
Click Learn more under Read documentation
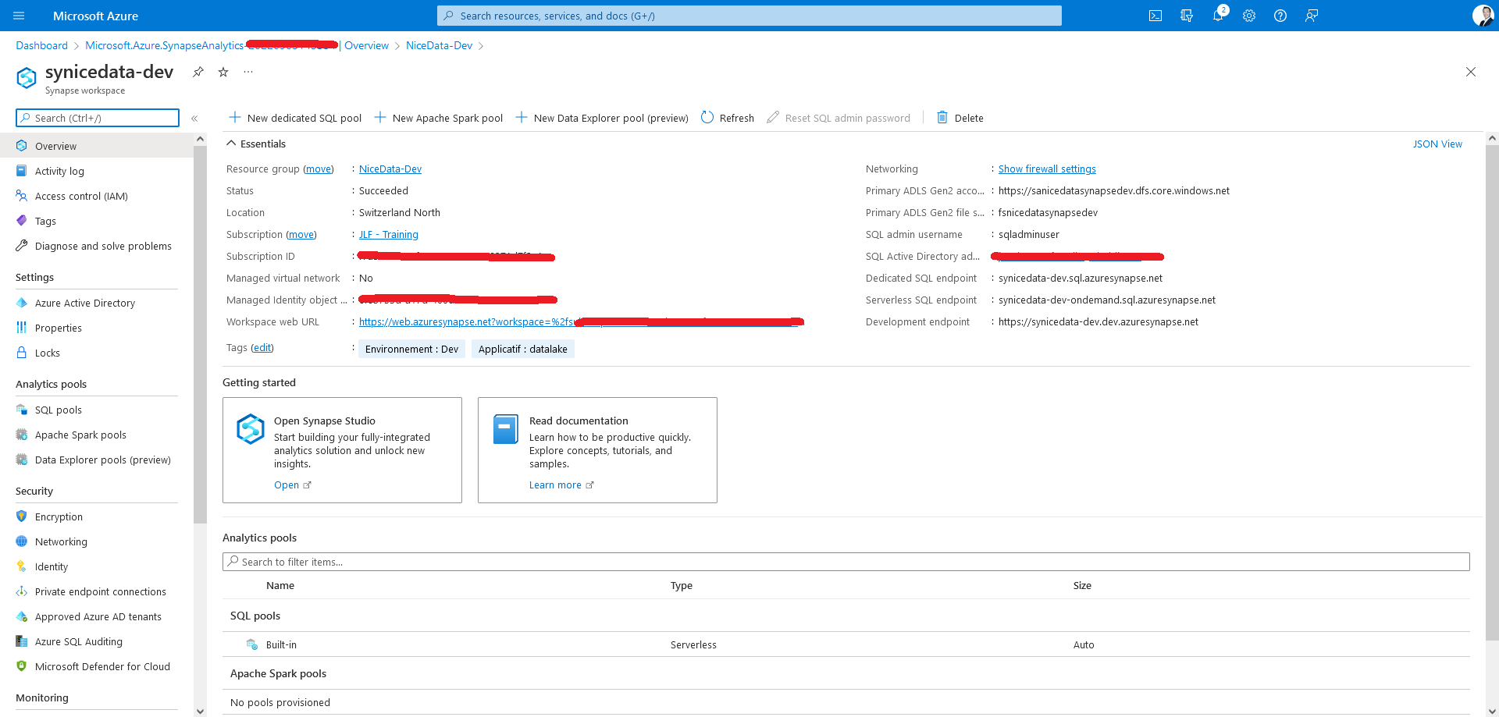tap(561, 485)
